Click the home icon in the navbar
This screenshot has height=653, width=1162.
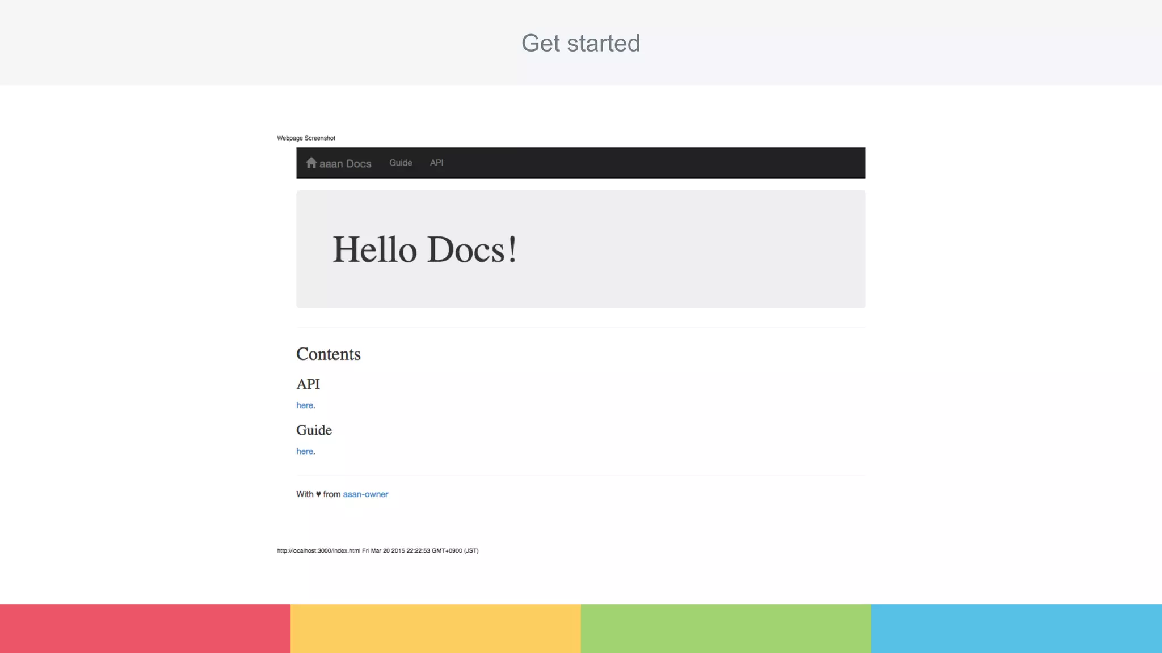click(x=311, y=163)
